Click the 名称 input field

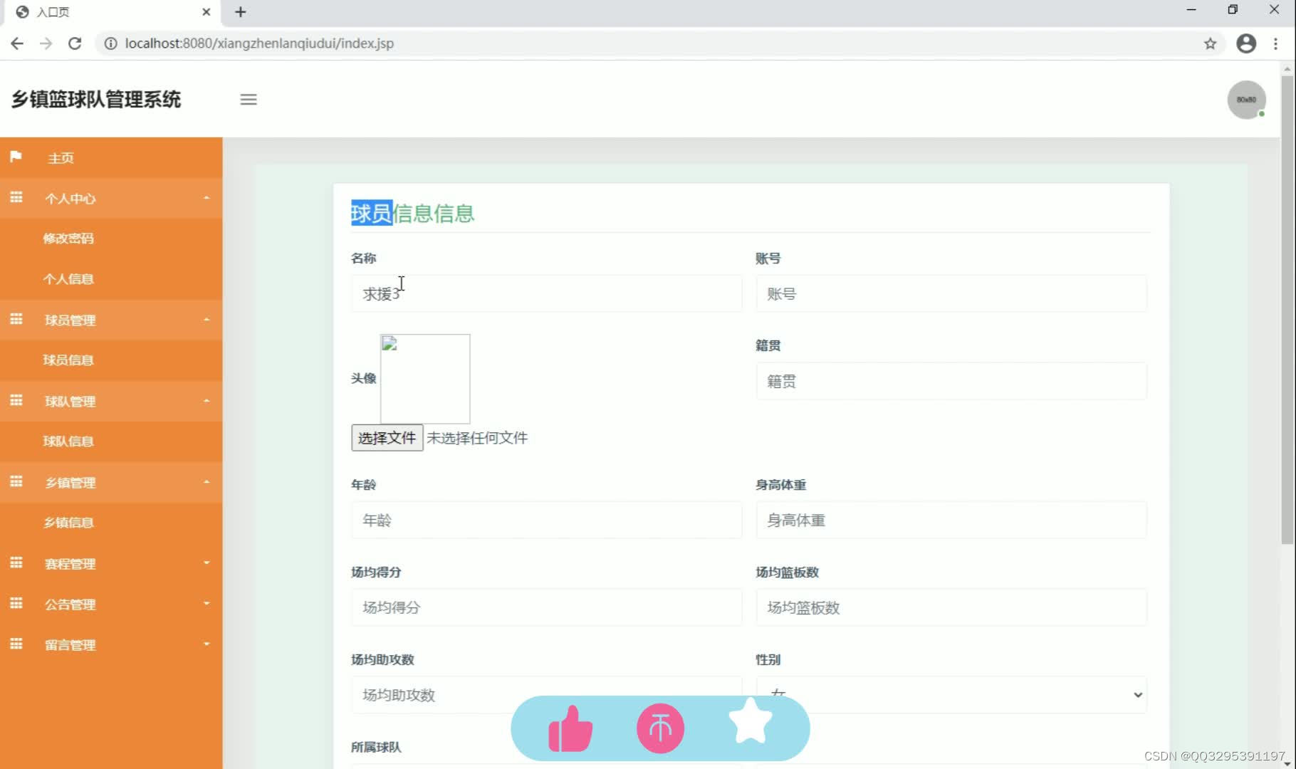[x=546, y=293]
